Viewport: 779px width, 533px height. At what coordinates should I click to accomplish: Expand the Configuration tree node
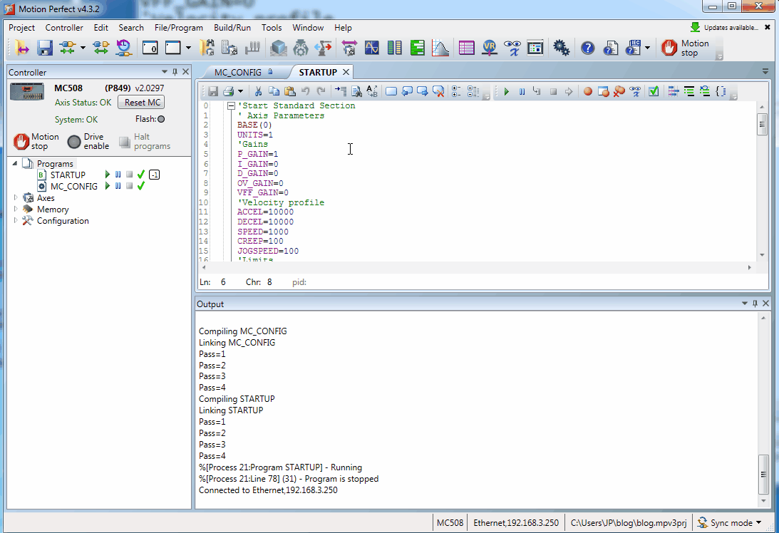click(16, 221)
